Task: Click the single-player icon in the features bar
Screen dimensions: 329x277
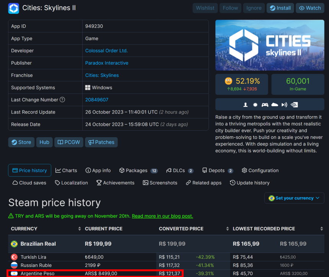Action: click(245, 105)
